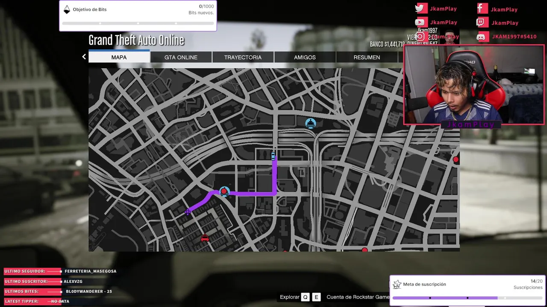
Task: Go to the RESUMEN tab
Action: (367, 57)
